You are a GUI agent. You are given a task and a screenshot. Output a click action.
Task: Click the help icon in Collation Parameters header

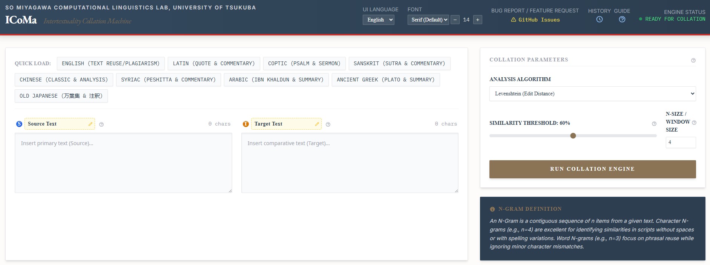tap(693, 60)
